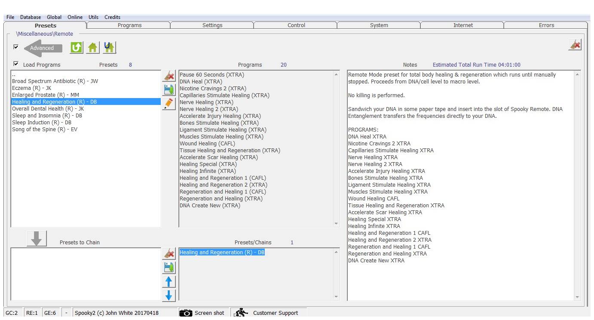Image resolution: width=594 pixels, height=320 pixels.
Task: Click the save disk icon beside Programs list
Action: (x=169, y=90)
